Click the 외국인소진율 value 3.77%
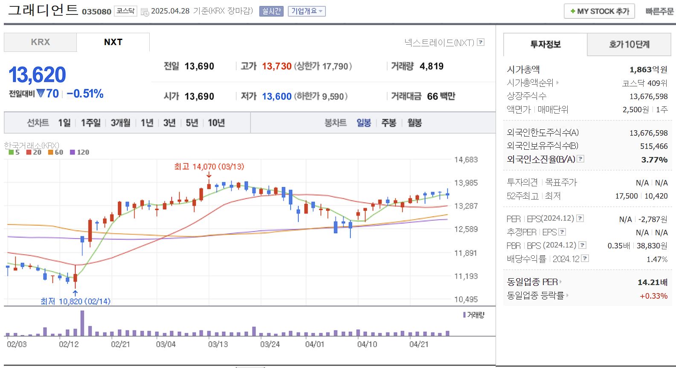 [654, 160]
